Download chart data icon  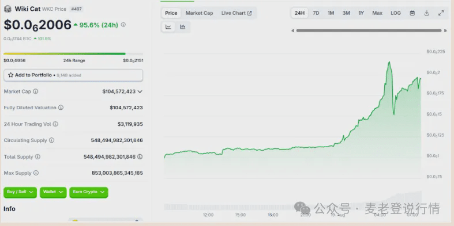pos(426,13)
